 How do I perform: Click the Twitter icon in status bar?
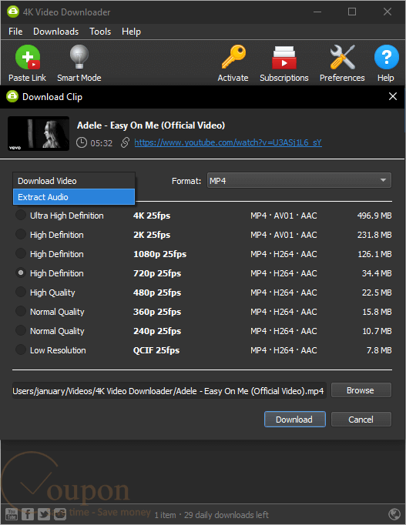coord(44,513)
